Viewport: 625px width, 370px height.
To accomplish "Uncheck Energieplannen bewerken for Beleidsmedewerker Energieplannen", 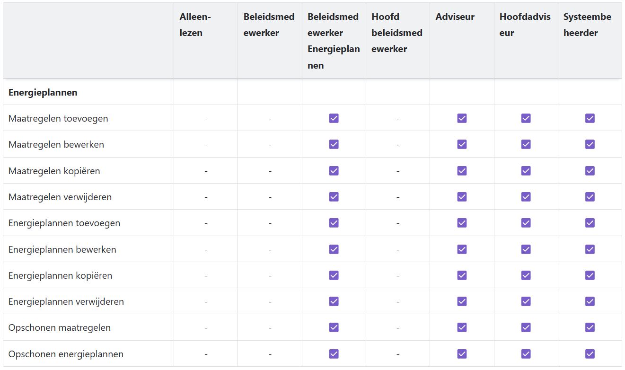I will [x=334, y=249].
